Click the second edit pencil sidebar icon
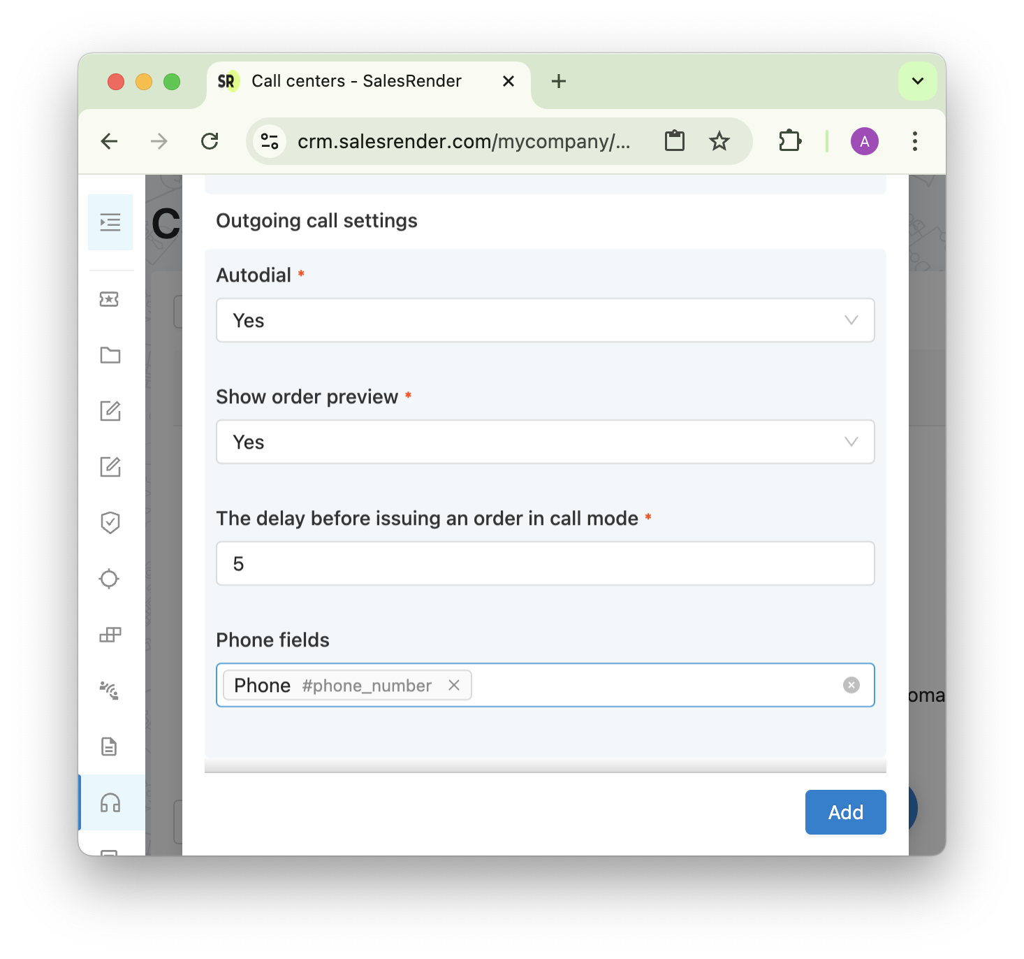This screenshot has width=1024, height=959. click(110, 467)
